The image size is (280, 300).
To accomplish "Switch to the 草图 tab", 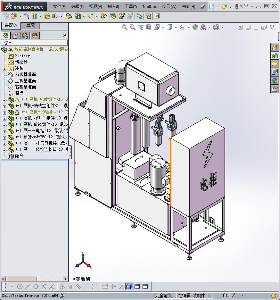I will (x=30, y=25).
